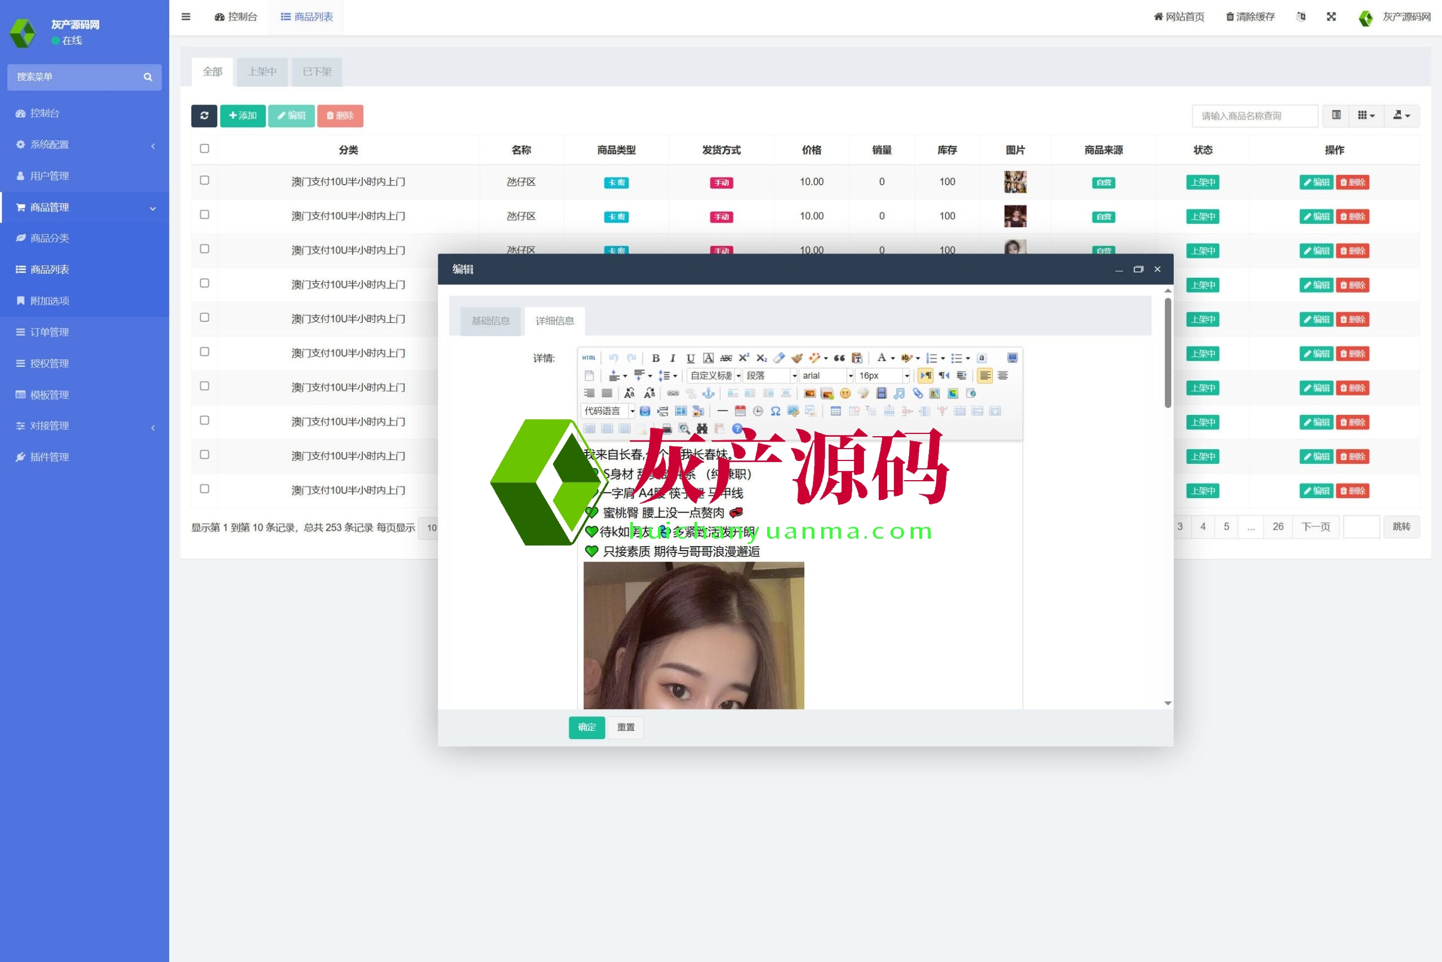Click the HTML source view icon
The width and height of the screenshot is (1442, 962).
point(589,358)
